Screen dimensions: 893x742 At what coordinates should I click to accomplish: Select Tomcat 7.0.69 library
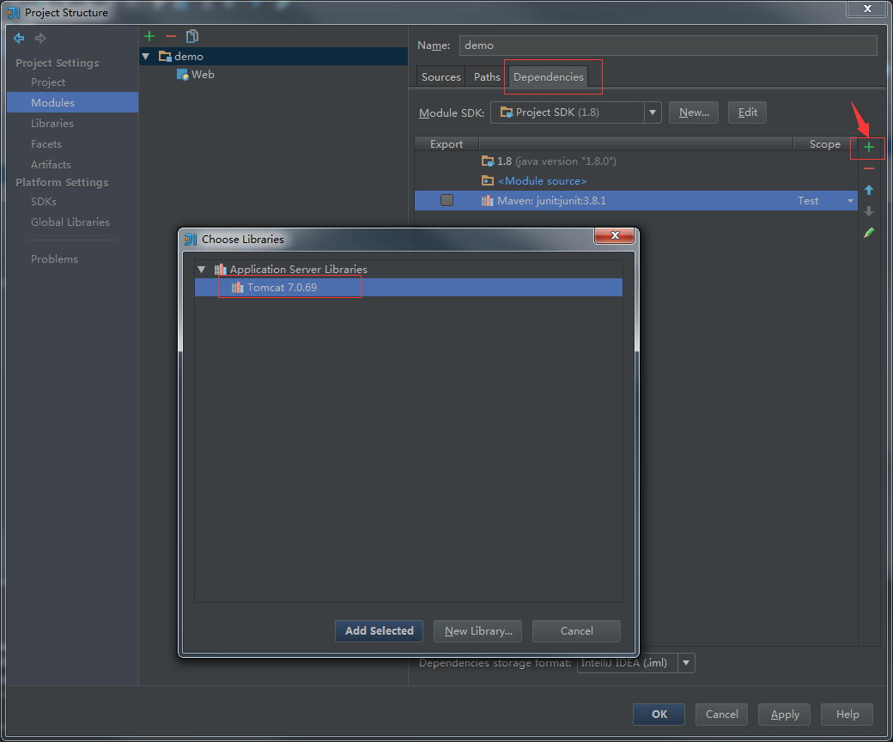tap(409, 288)
